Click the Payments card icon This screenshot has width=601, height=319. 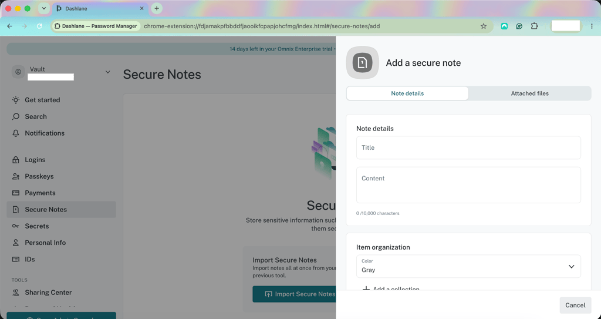[x=16, y=193]
